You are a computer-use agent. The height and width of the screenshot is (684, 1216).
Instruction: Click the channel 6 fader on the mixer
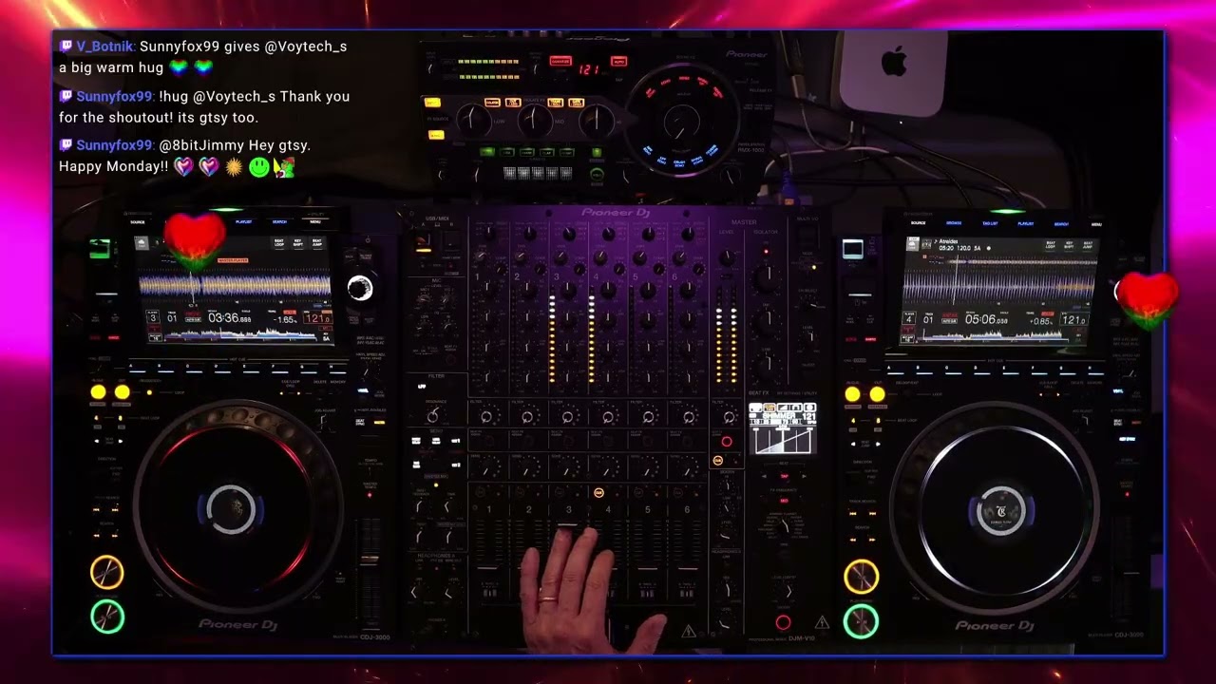[687, 570]
